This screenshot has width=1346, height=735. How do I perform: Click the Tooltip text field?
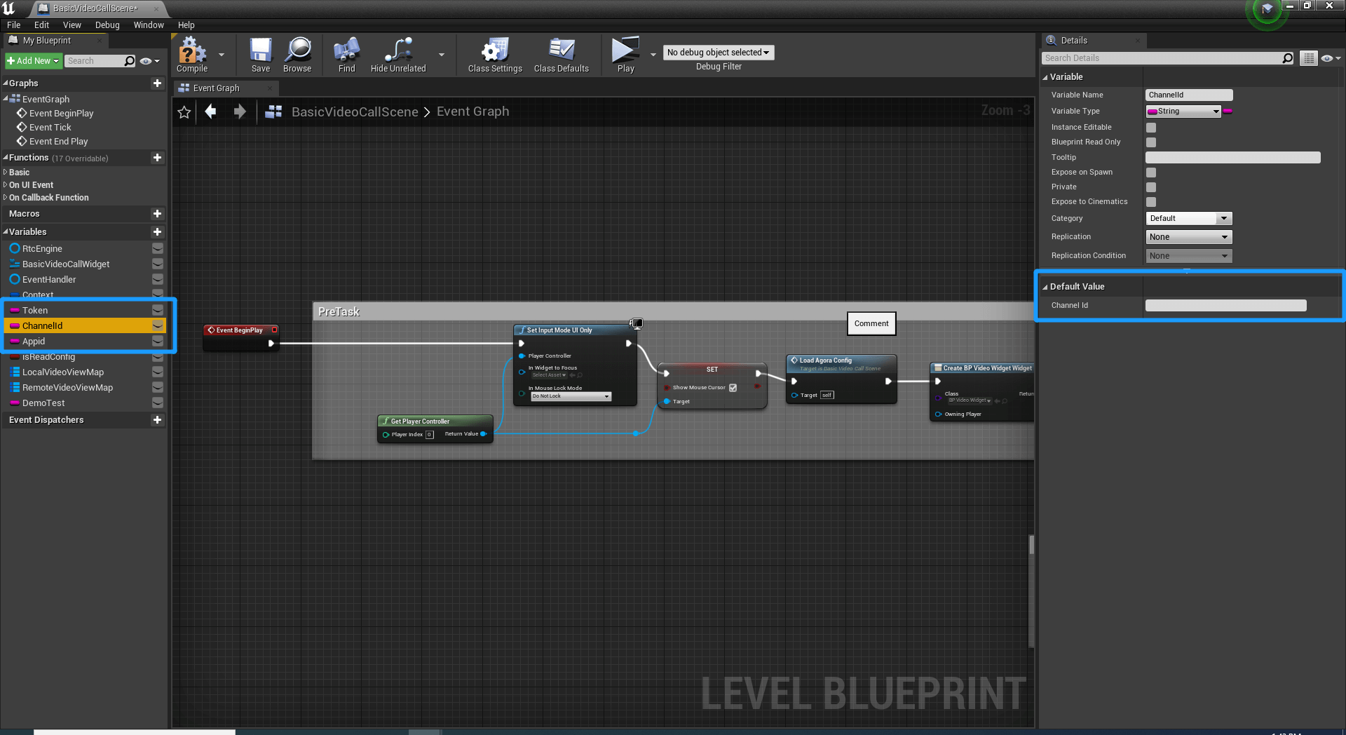1232,158
